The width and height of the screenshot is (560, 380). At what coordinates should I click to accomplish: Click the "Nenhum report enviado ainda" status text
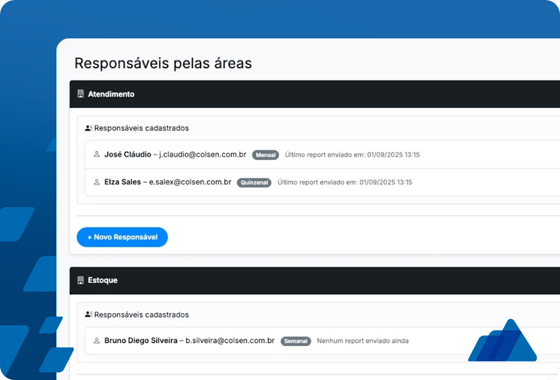(x=362, y=341)
